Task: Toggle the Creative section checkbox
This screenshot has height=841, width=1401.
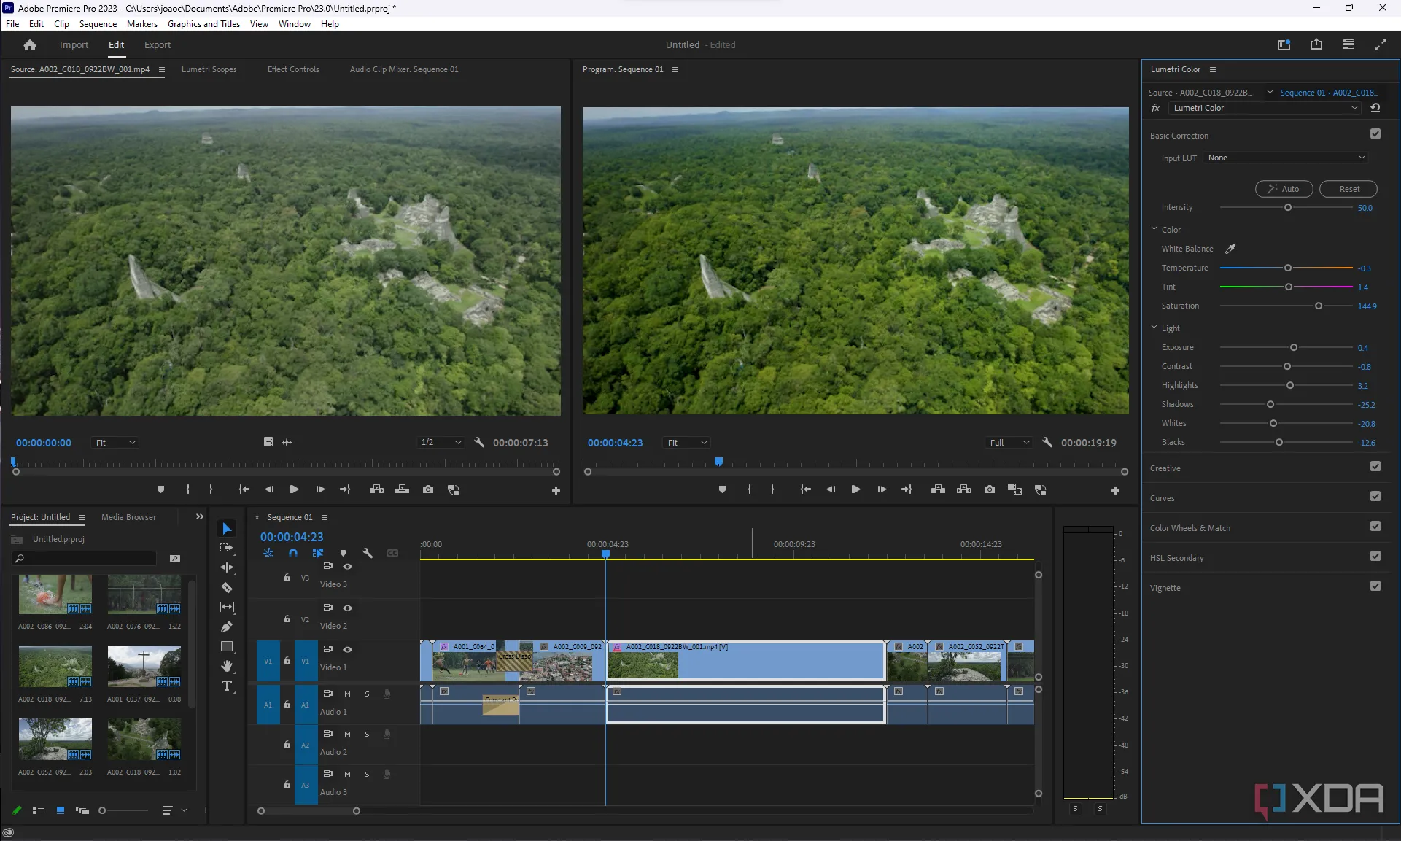Action: tap(1375, 466)
